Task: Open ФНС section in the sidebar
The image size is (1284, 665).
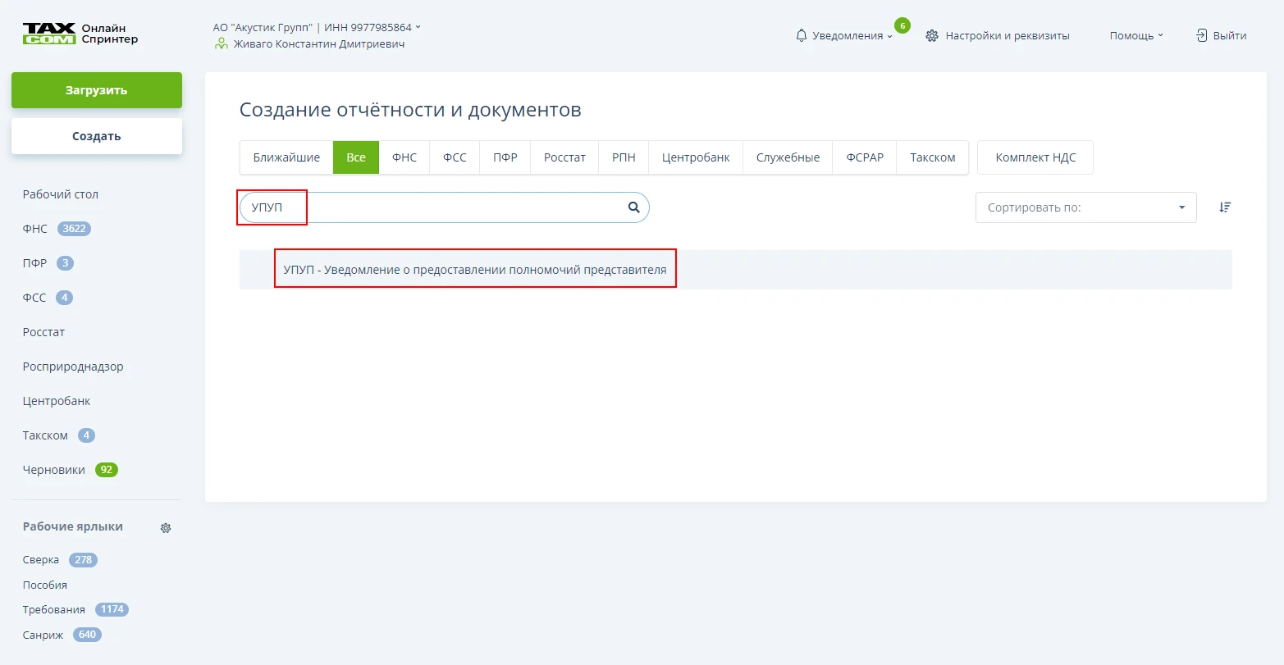Action: (35, 229)
